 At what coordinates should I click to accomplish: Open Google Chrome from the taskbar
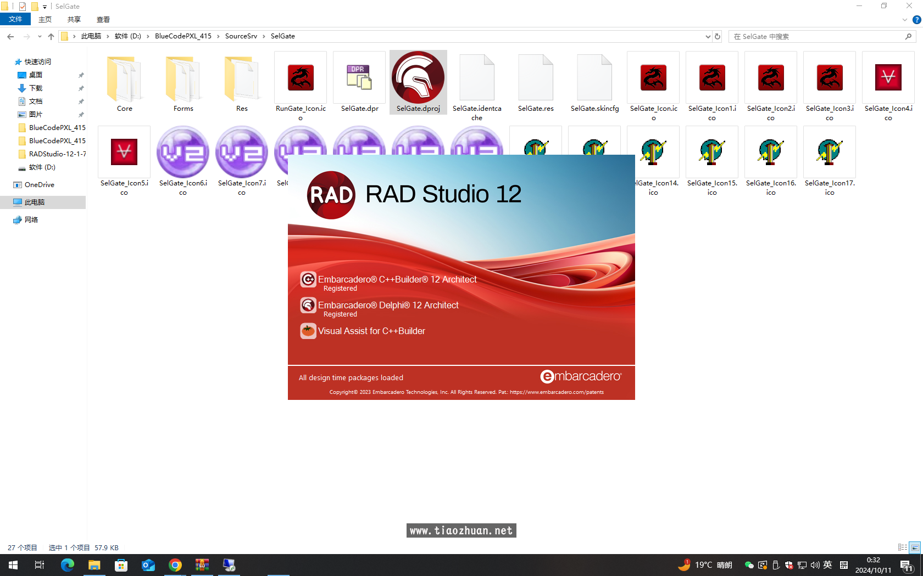point(175,565)
